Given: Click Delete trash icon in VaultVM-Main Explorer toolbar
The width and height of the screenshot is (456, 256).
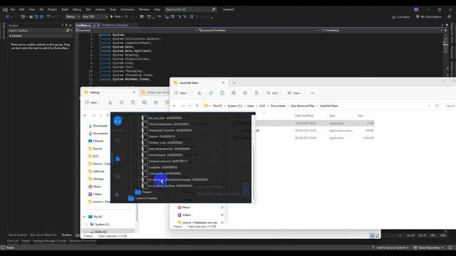Looking at the screenshot, I should click(256, 93).
